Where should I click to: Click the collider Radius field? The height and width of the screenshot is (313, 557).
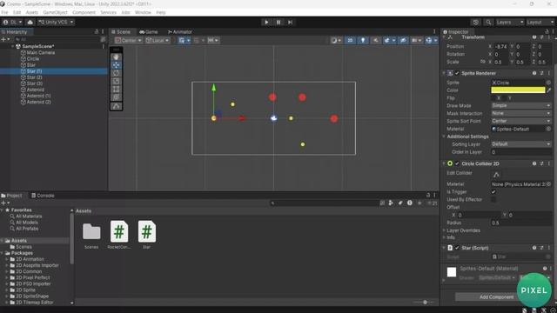point(521,223)
